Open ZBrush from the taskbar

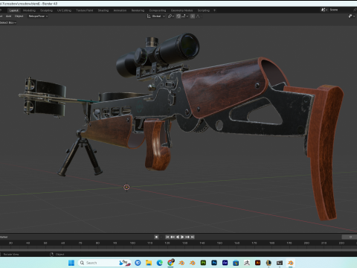pyautogui.click(x=247, y=263)
